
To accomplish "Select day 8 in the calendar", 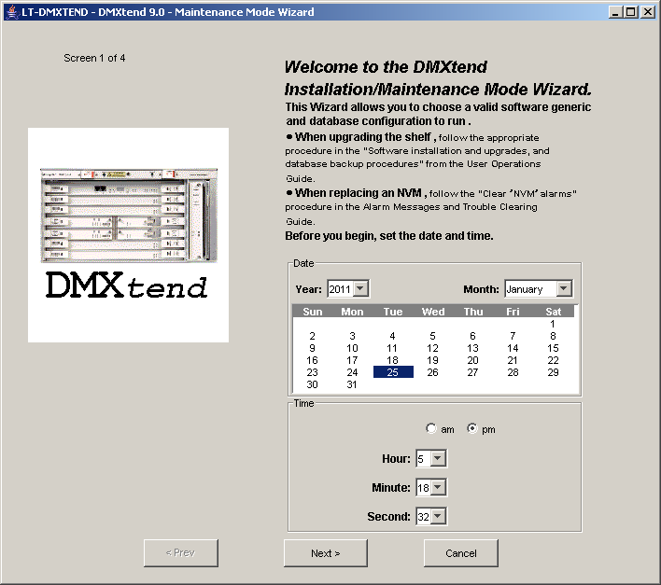I will point(553,336).
